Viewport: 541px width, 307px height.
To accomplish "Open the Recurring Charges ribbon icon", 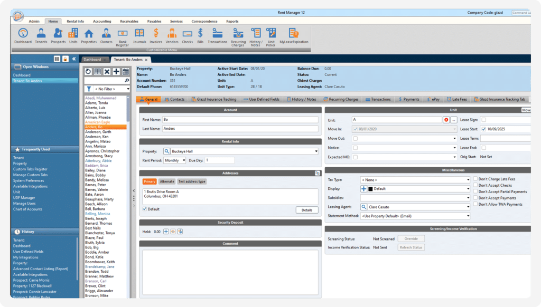I will [238, 37].
